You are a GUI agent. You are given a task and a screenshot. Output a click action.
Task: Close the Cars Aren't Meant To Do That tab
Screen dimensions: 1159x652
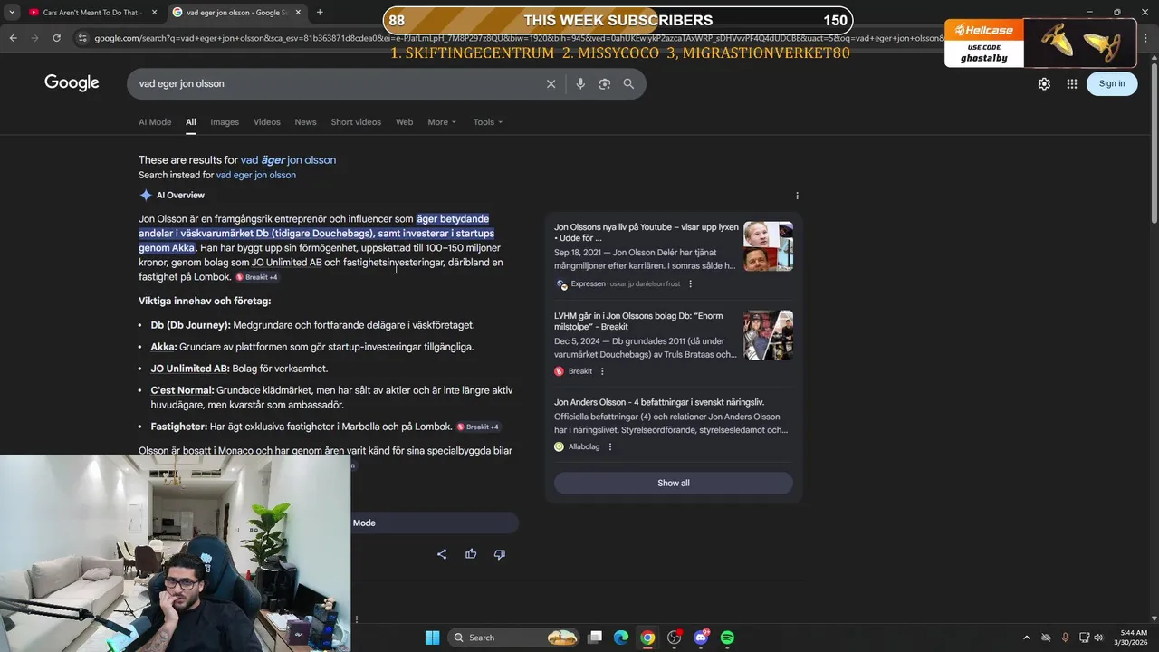click(154, 12)
